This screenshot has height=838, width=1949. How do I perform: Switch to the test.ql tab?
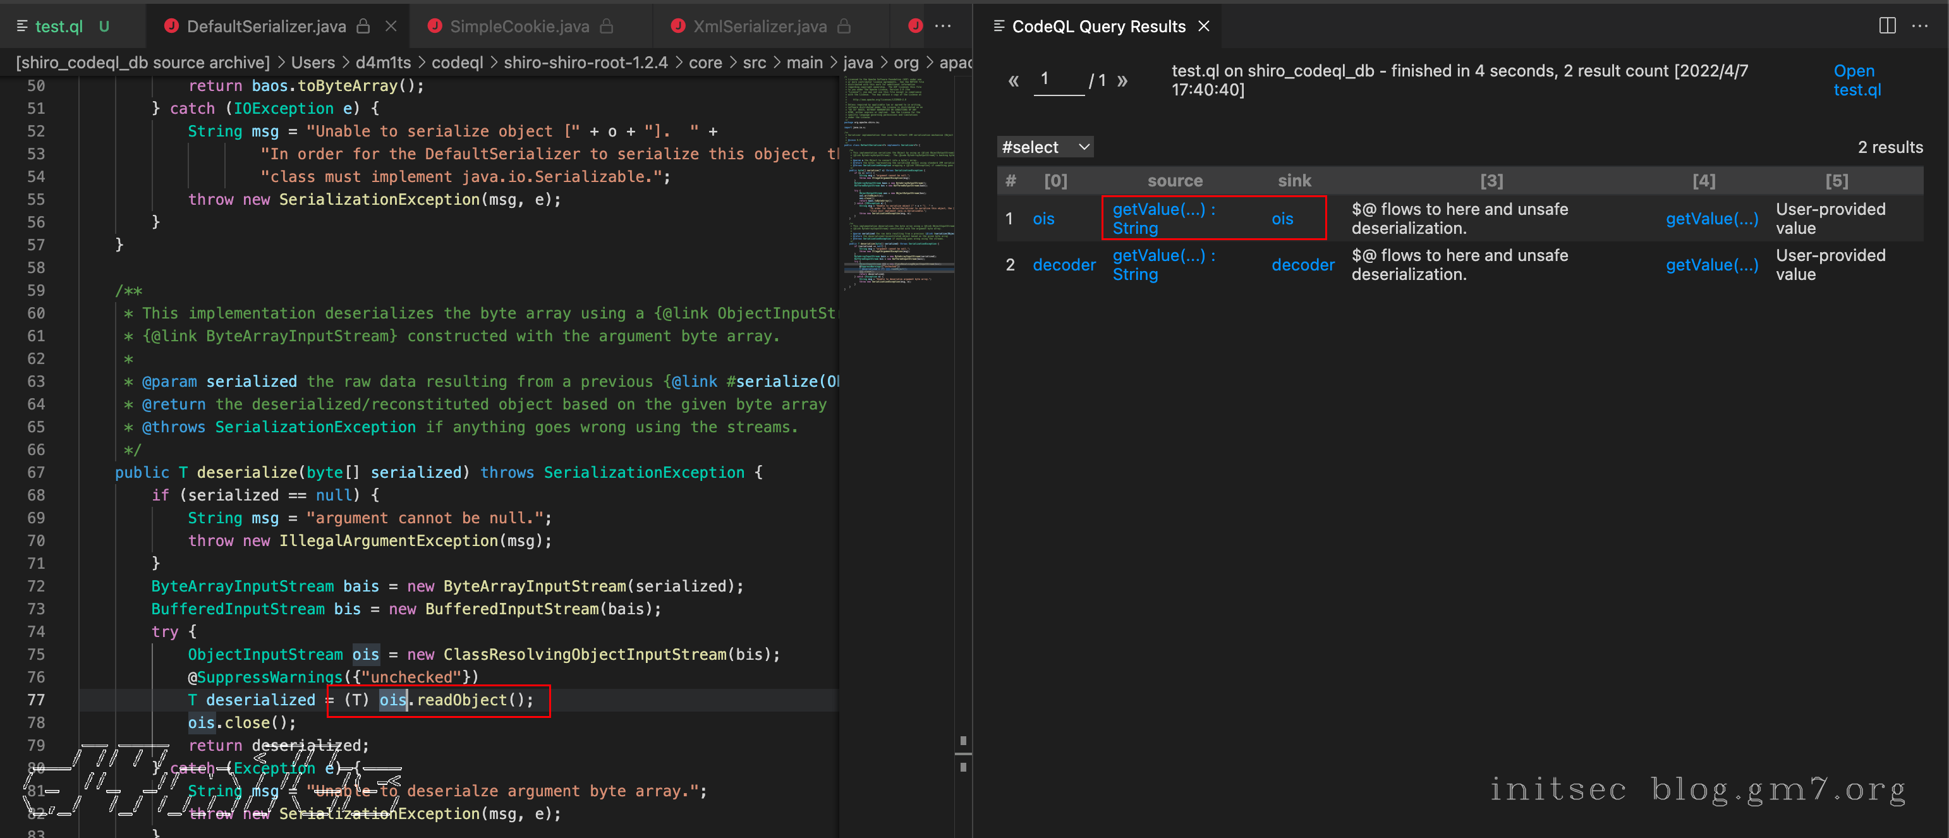[x=59, y=27]
